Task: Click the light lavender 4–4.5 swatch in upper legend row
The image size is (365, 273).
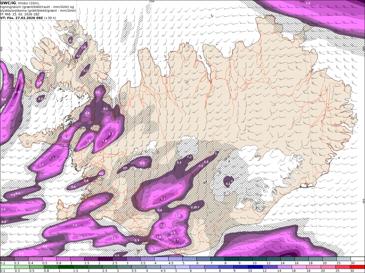Action: pyautogui.click(x=161, y=259)
